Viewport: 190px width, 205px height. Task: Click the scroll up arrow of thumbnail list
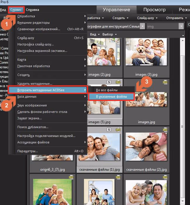coord(183,40)
